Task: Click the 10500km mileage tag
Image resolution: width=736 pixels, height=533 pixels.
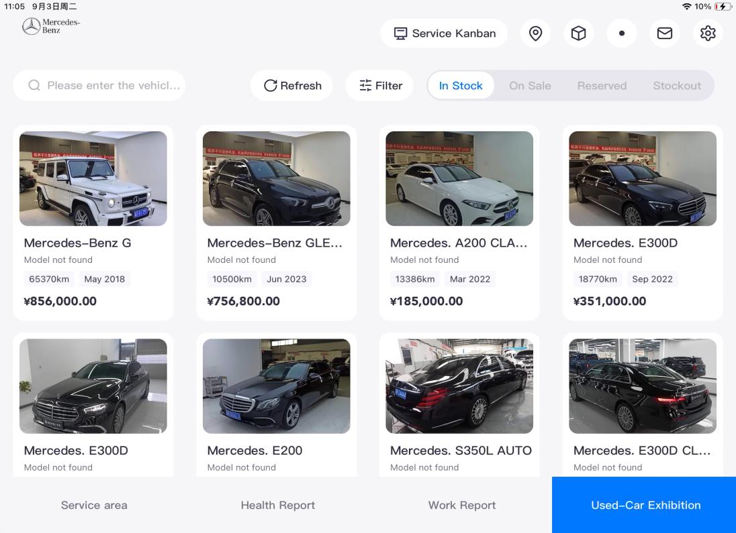Action: pyautogui.click(x=232, y=279)
